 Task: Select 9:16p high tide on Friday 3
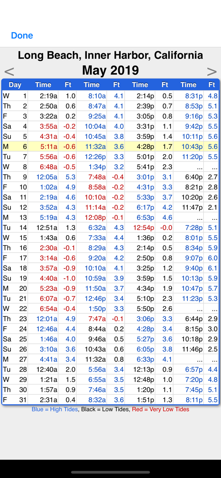click(x=194, y=116)
